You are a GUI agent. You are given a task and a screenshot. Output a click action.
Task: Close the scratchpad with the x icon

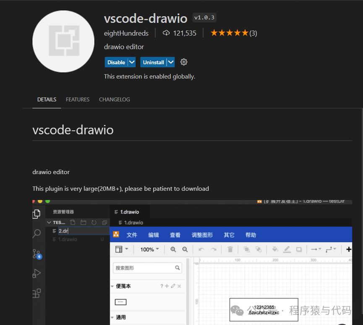click(x=179, y=286)
